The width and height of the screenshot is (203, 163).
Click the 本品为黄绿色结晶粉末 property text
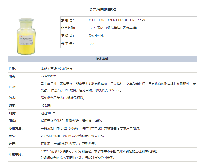(57, 69)
